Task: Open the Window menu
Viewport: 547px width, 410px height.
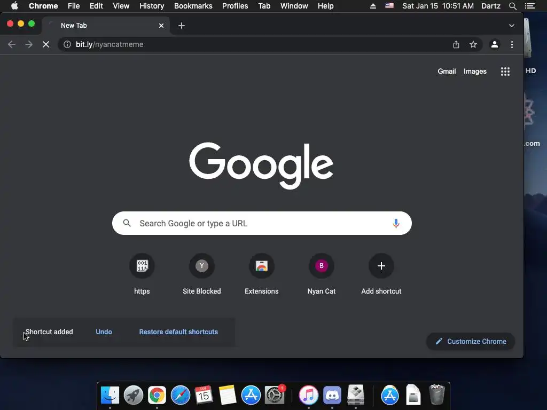Action: pos(294,6)
